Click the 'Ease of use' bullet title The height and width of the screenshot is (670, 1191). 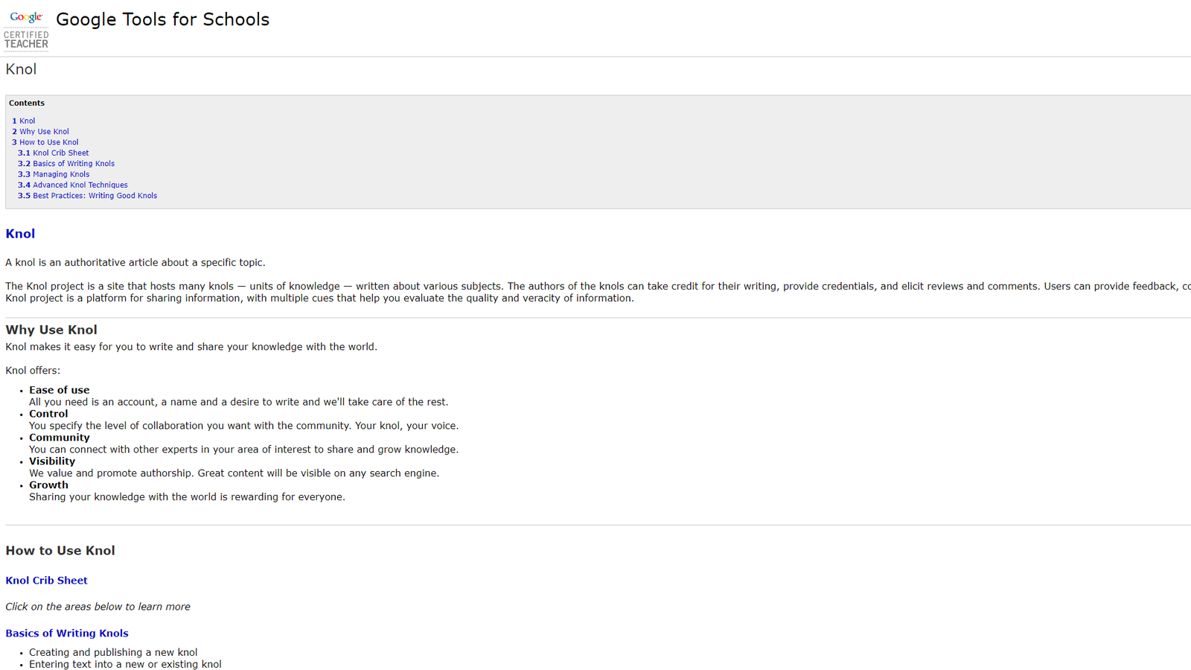point(60,390)
